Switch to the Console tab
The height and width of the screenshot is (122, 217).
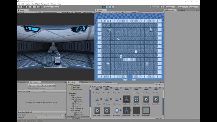(x=108, y=82)
